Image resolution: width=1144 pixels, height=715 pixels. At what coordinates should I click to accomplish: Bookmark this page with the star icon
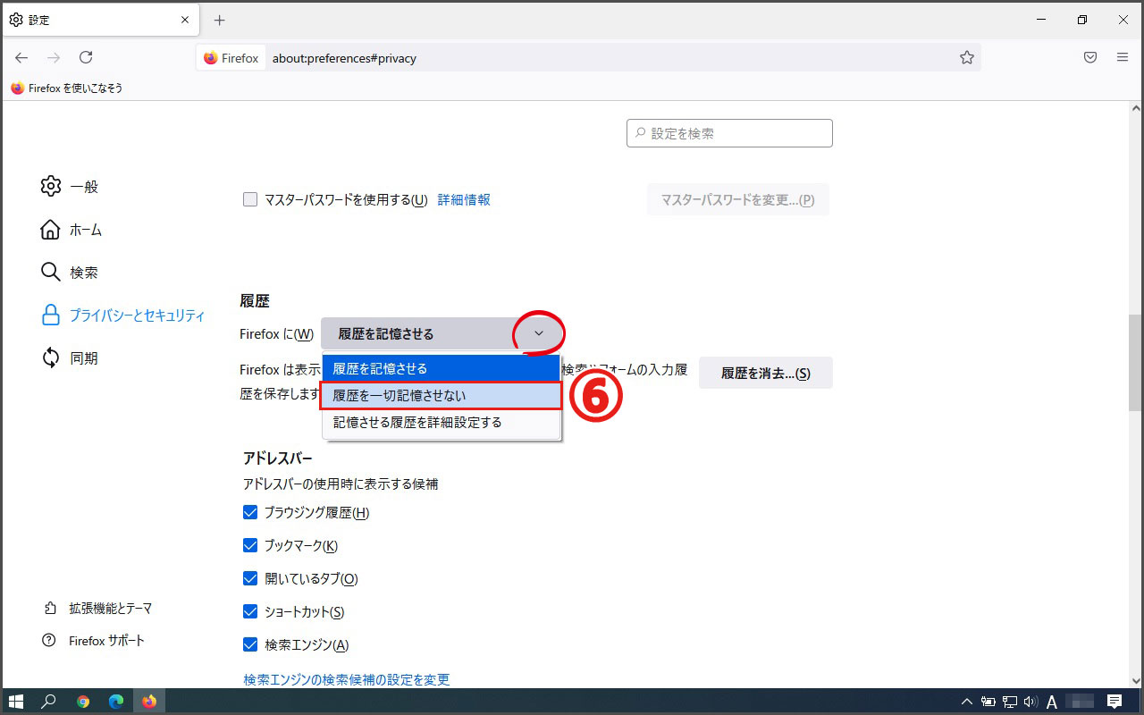[x=967, y=57]
